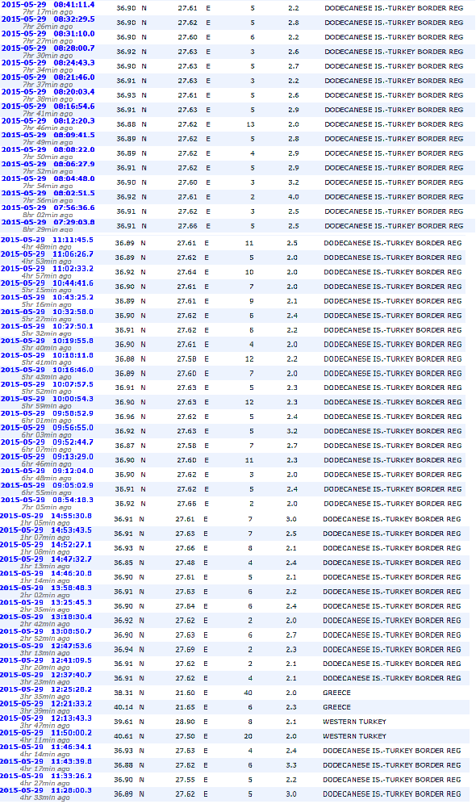Open the 12:47:53.6 earthquake event link

46,646
